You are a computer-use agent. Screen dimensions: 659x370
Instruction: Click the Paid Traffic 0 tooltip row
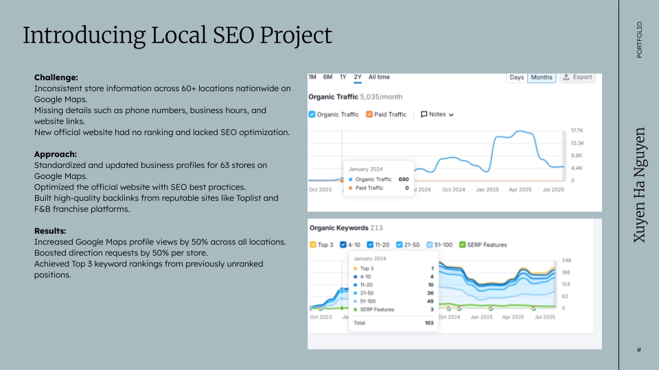(x=379, y=188)
